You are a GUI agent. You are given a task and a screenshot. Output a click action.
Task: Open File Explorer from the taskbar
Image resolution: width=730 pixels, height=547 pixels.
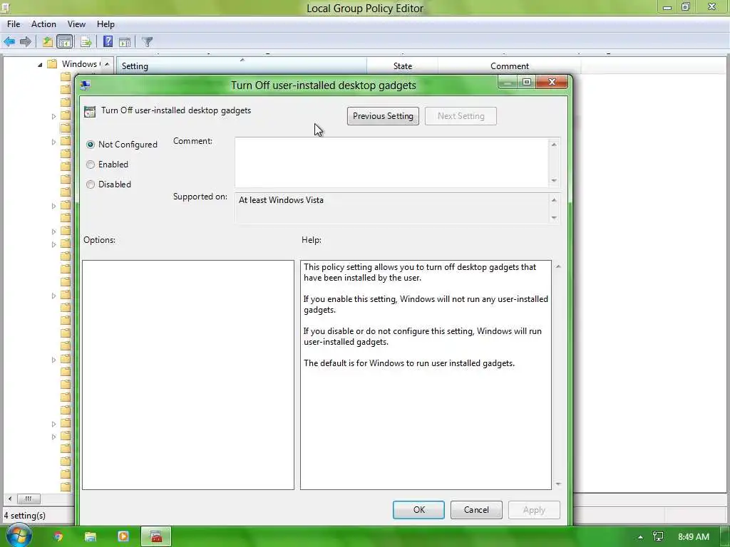click(x=91, y=536)
